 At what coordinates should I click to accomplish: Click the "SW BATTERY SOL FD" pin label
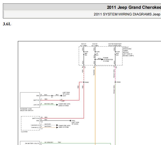[32, 143]
